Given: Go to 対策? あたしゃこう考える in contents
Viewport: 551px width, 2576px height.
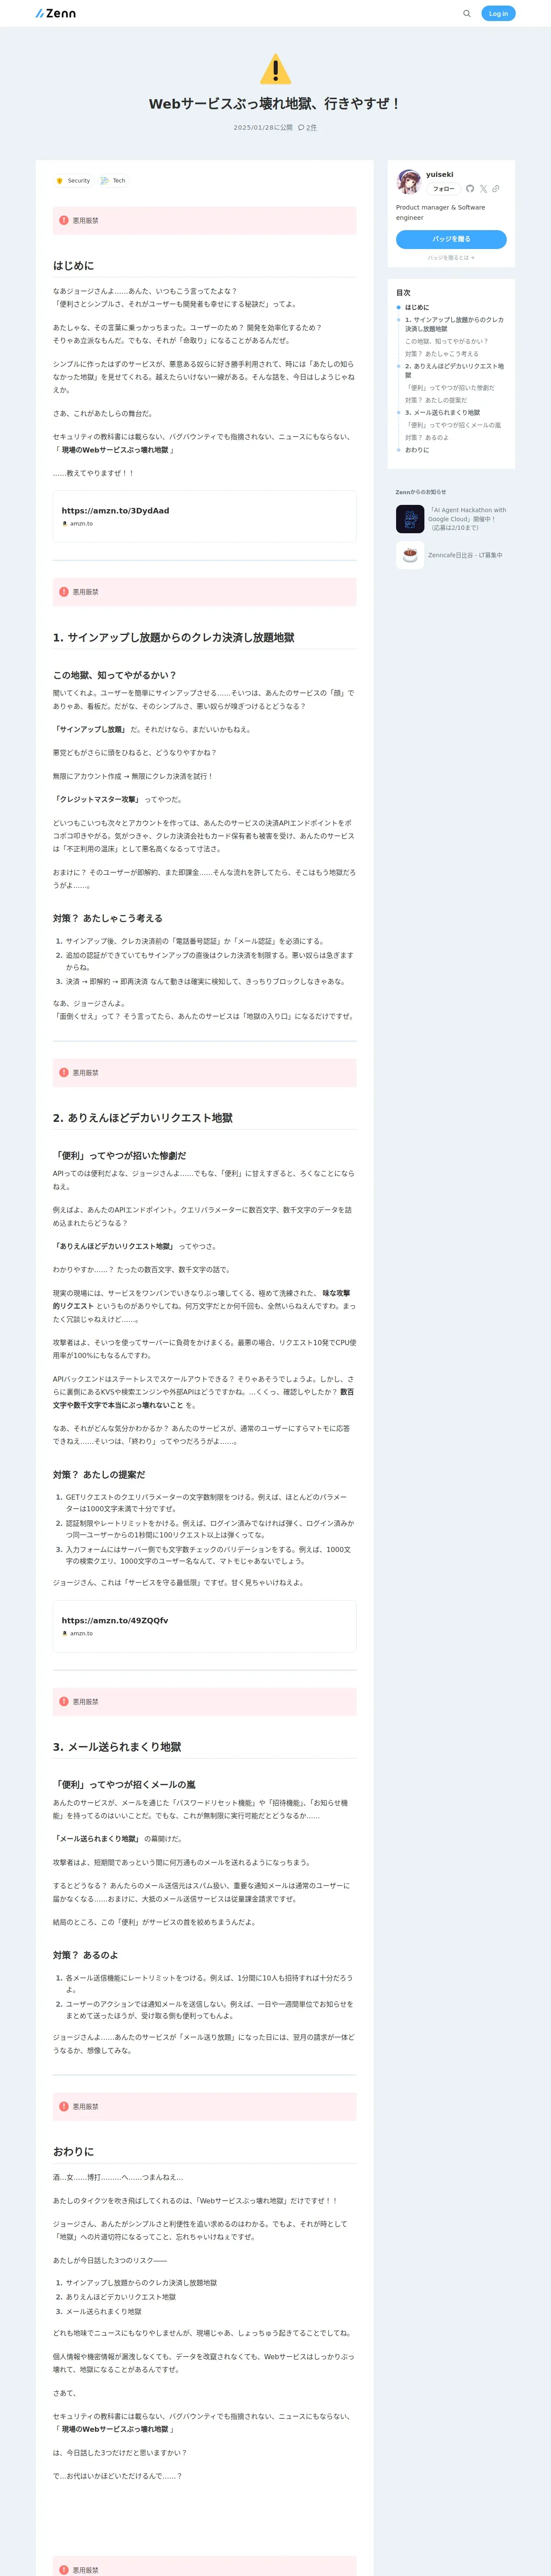Looking at the screenshot, I should 441,354.
